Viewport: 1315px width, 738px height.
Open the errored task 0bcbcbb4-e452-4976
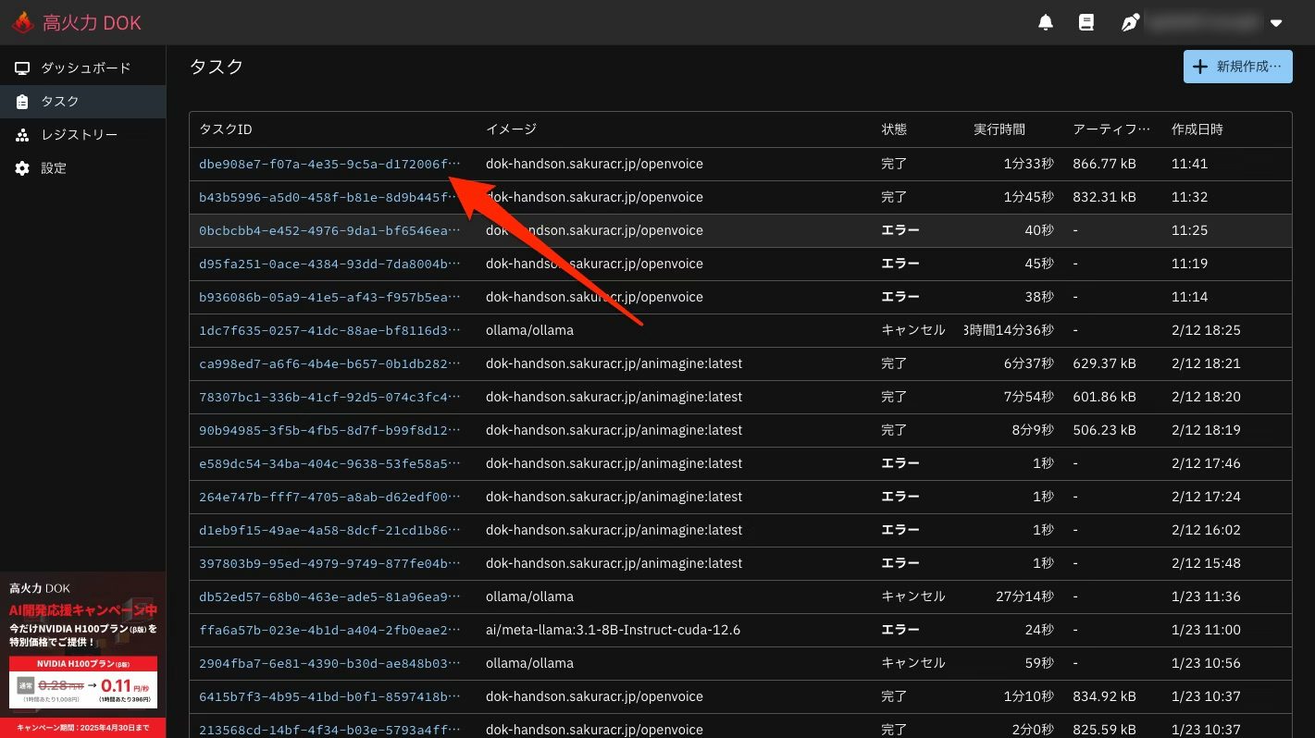click(329, 230)
